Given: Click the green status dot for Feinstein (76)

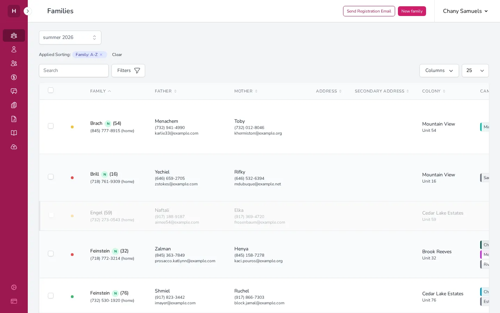Looking at the screenshot, I should pyautogui.click(x=72, y=297).
